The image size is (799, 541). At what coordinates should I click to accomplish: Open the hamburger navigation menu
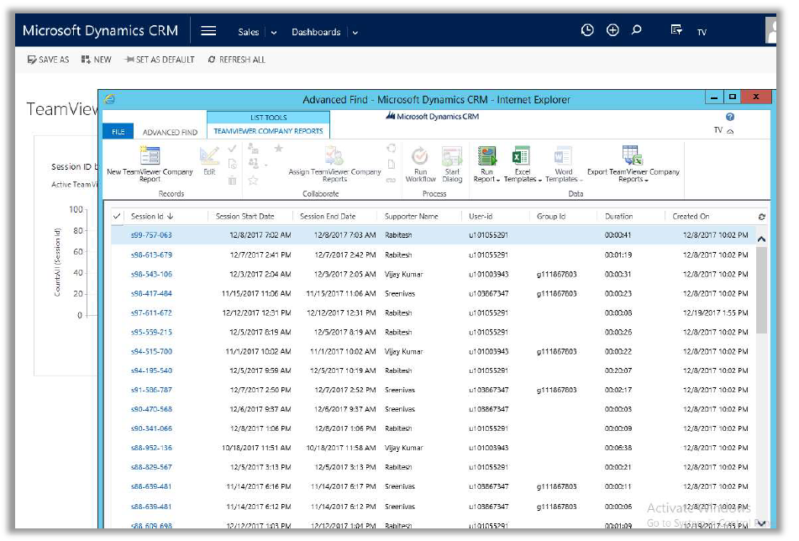pyautogui.click(x=208, y=31)
